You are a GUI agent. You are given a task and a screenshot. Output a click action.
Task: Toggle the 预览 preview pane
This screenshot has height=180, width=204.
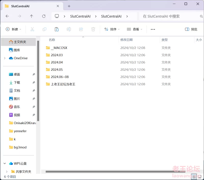click(x=191, y=29)
